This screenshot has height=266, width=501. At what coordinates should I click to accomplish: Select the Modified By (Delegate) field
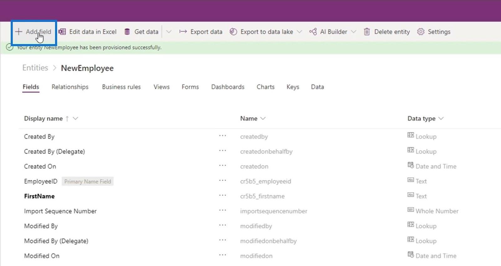[x=56, y=241]
